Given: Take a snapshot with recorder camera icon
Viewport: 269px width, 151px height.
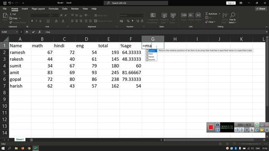Looking at the screenshot, I should point(218,125).
